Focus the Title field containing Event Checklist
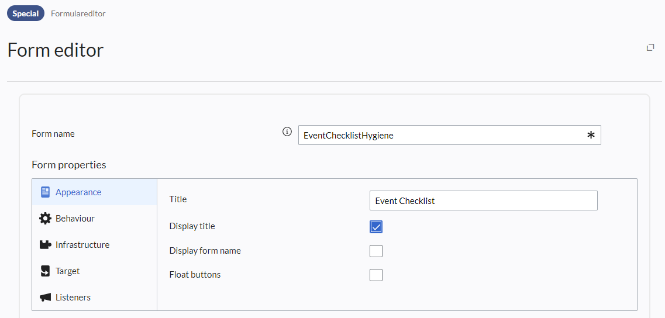This screenshot has width=665, height=318. (x=483, y=201)
